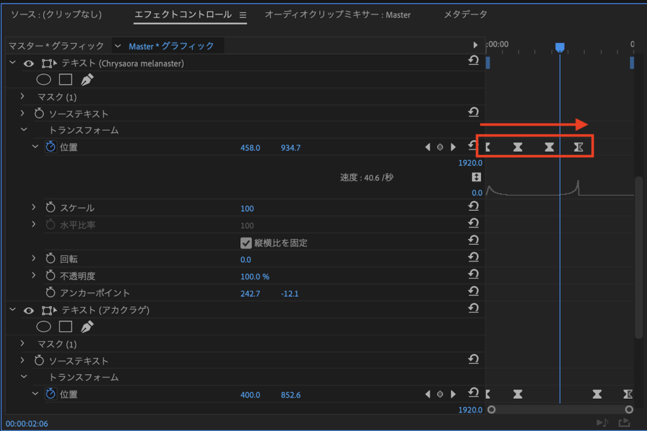The image size is (647, 431).
Task: Reset the 水平比率 parameter
Action: pos(473,223)
